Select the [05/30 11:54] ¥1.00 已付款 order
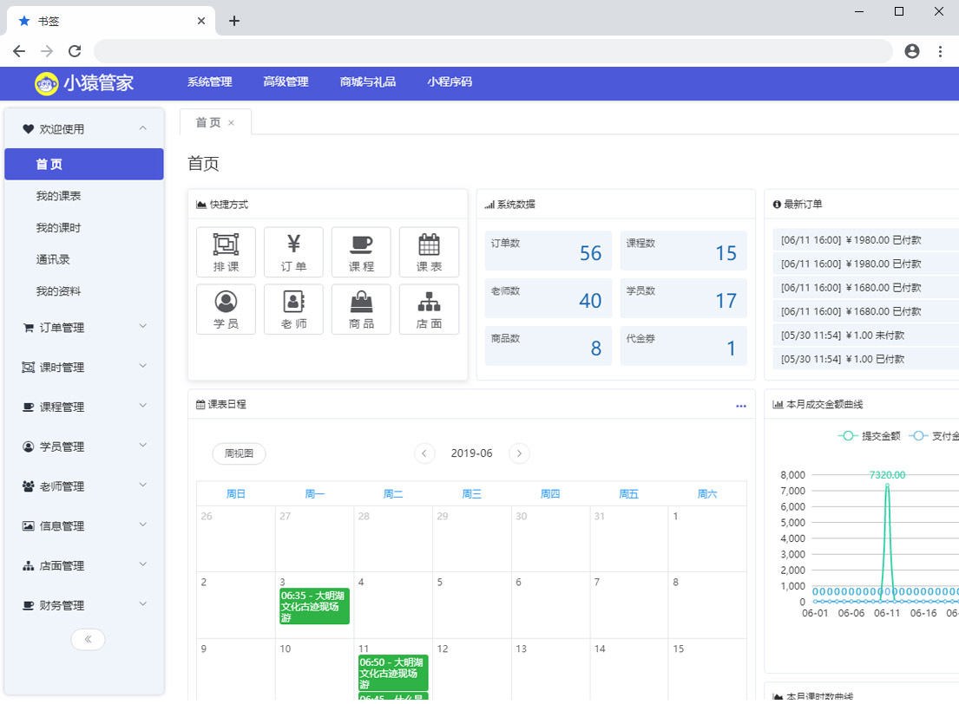 pos(866,359)
